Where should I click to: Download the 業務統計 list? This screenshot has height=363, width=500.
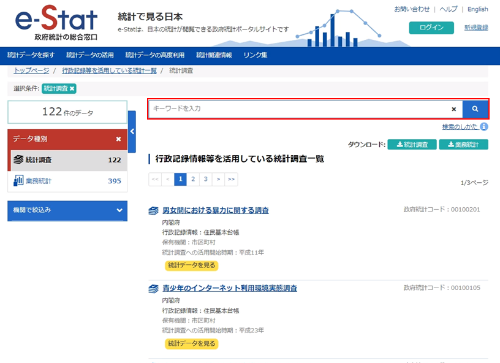click(463, 145)
